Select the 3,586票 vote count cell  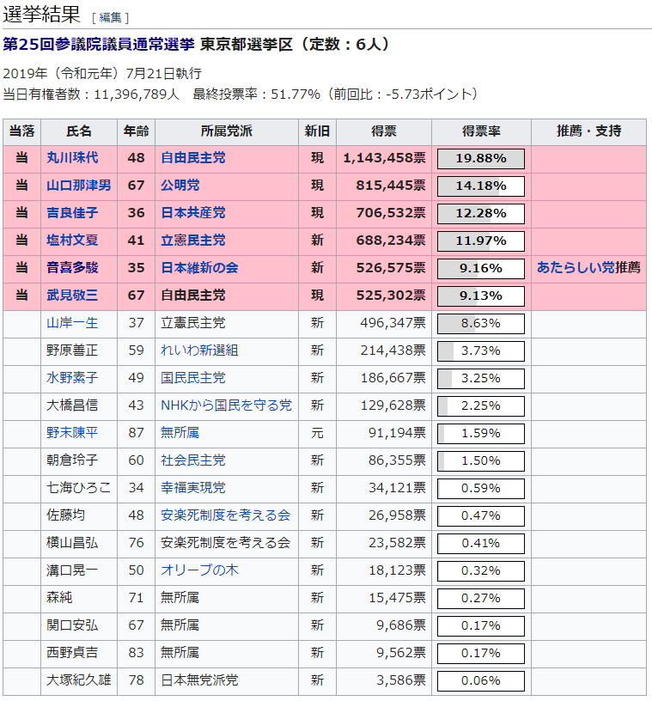(x=384, y=680)
